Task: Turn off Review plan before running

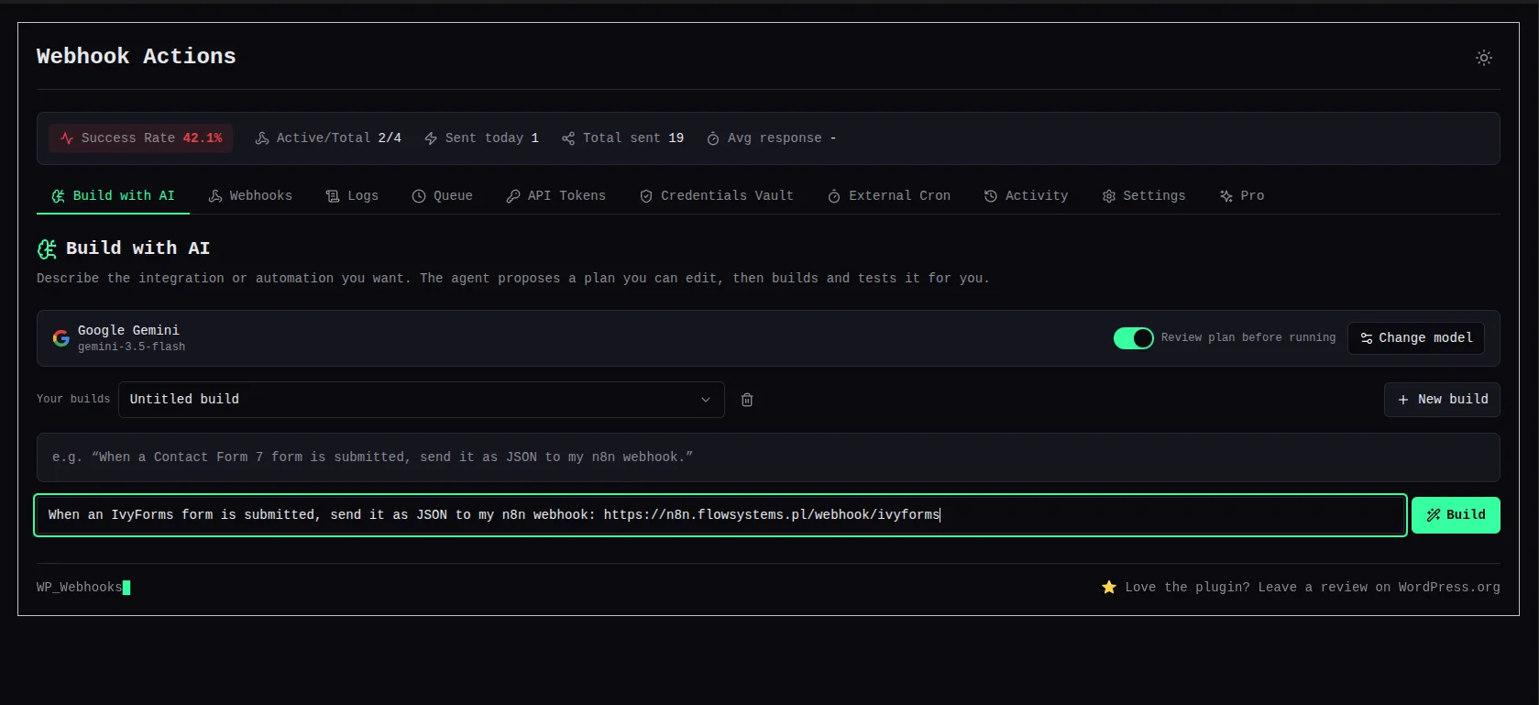Action: pos(1134,338)
